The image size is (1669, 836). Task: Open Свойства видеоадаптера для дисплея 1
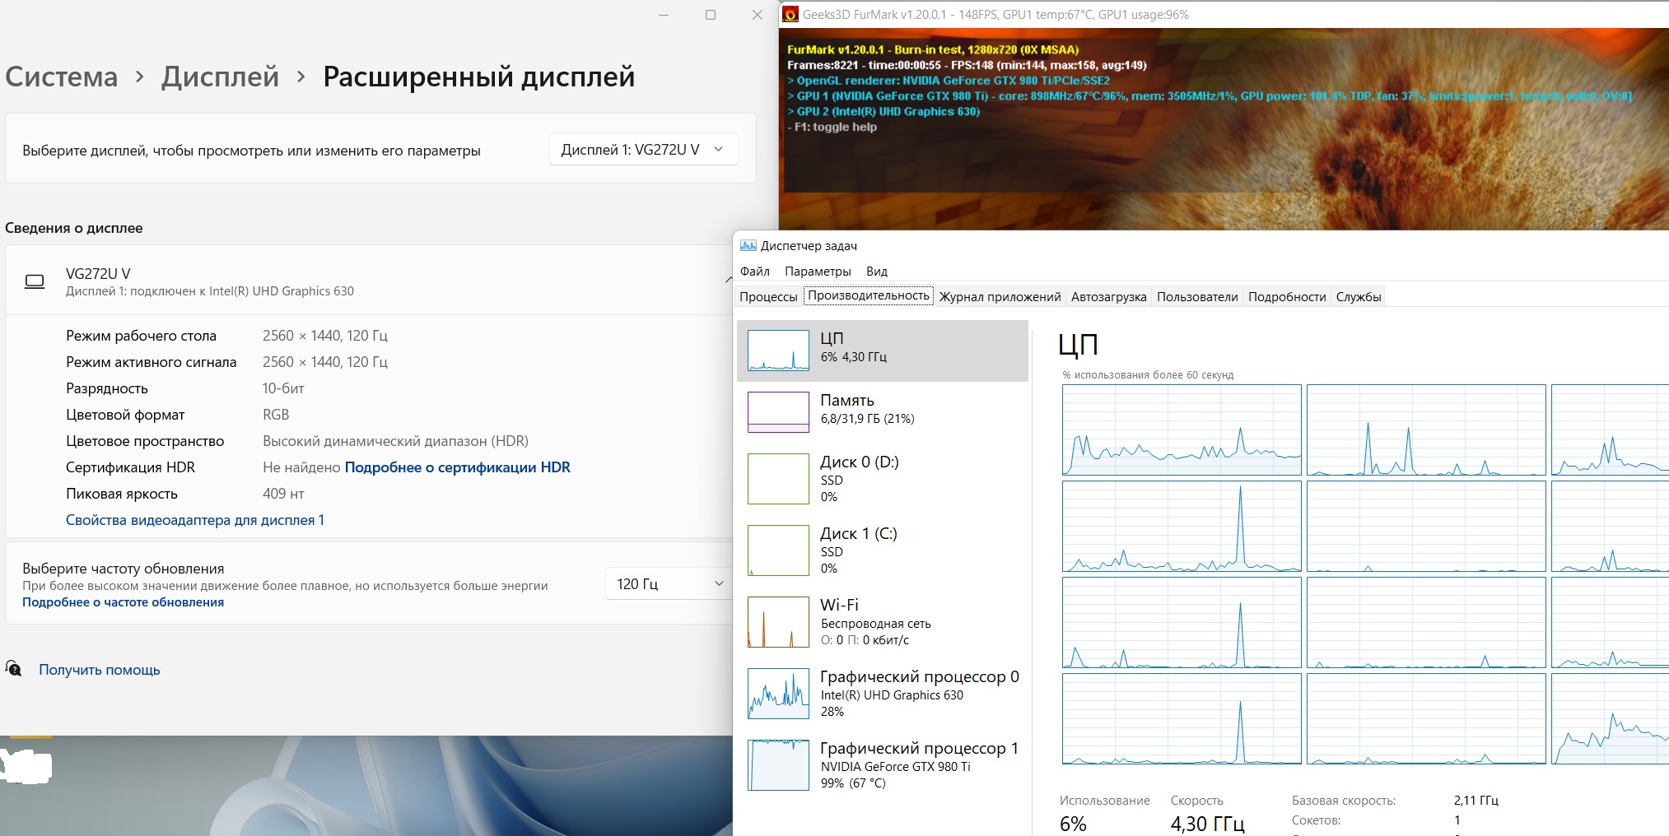tap(195, 520)
